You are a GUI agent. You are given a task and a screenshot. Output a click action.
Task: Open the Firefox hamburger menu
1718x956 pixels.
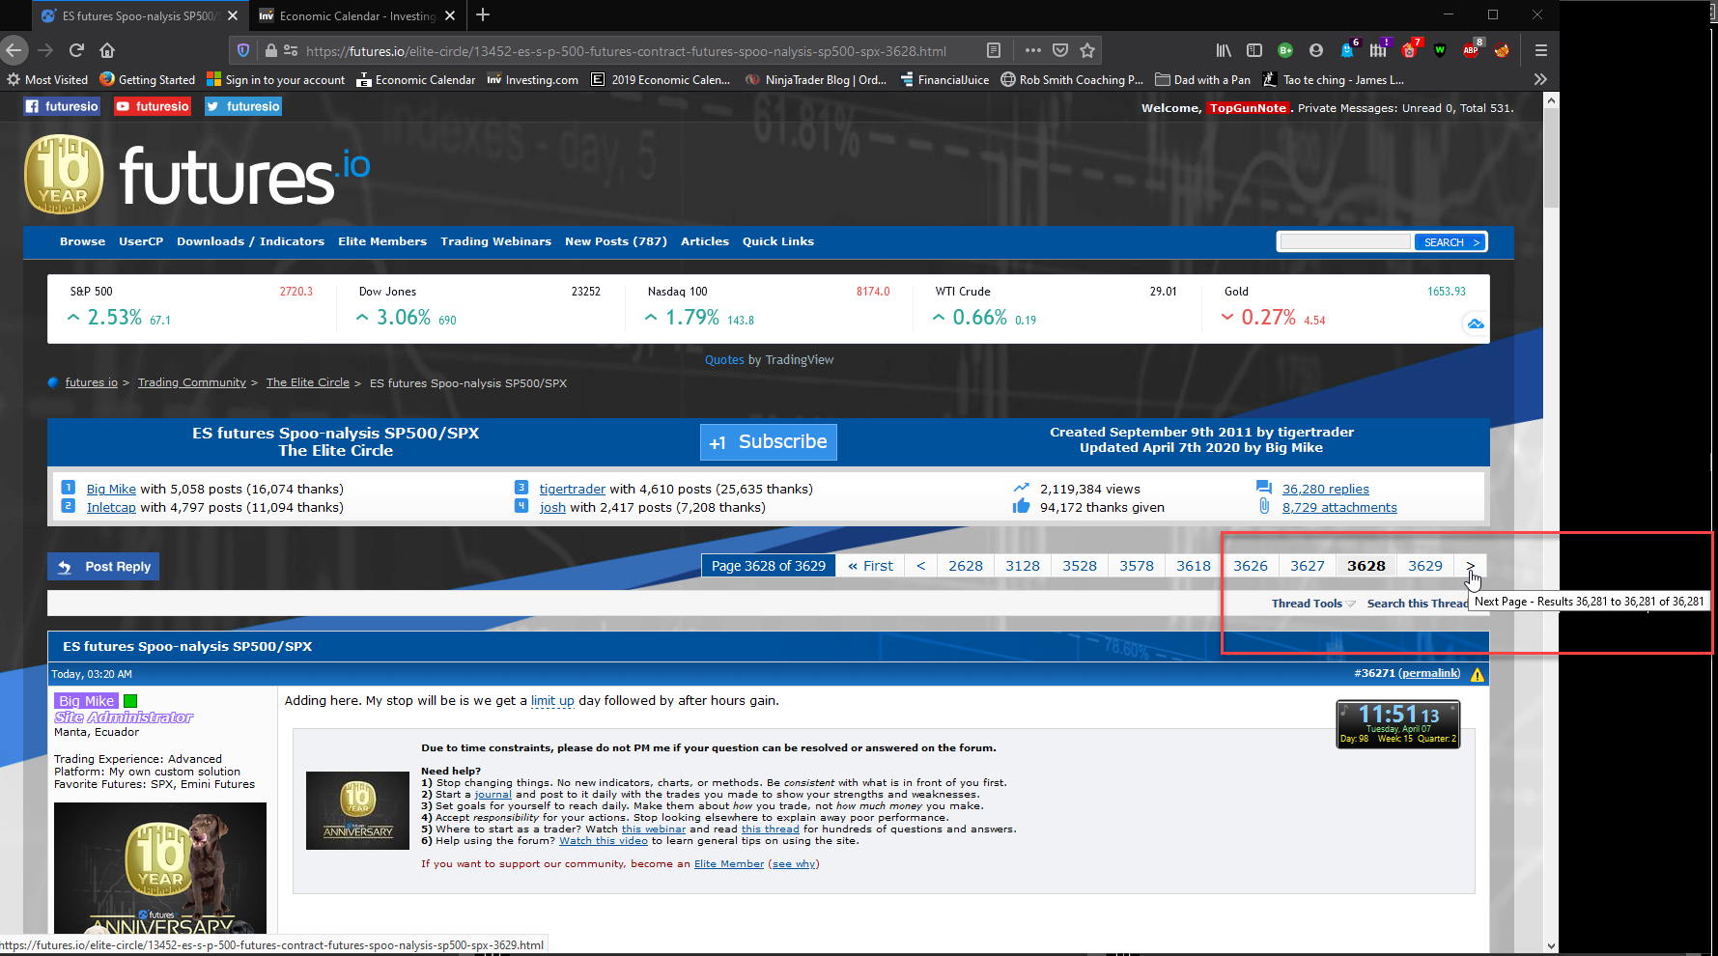coord(1541,50)
